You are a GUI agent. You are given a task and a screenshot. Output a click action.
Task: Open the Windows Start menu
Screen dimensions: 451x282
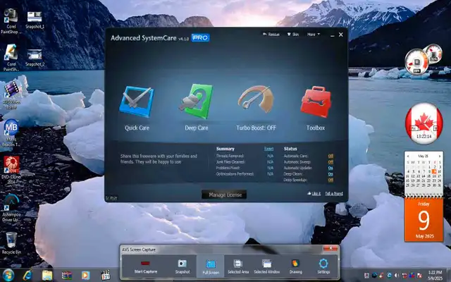tap(8, 276)
